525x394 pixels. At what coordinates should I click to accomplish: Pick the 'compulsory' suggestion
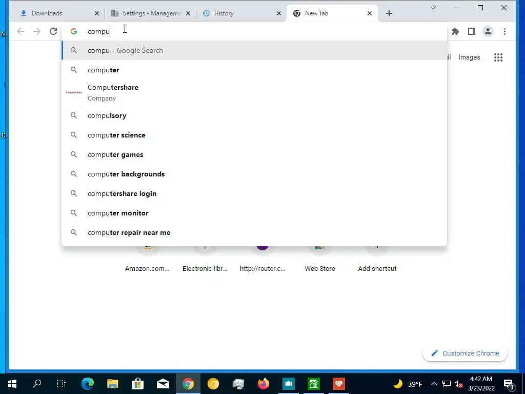coord(254,115)
